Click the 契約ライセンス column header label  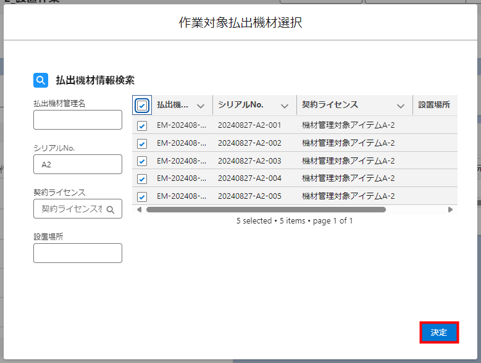pos(330,105)
